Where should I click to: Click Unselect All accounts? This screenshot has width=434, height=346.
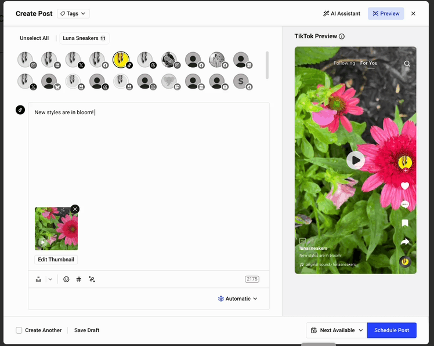(34, 38)
